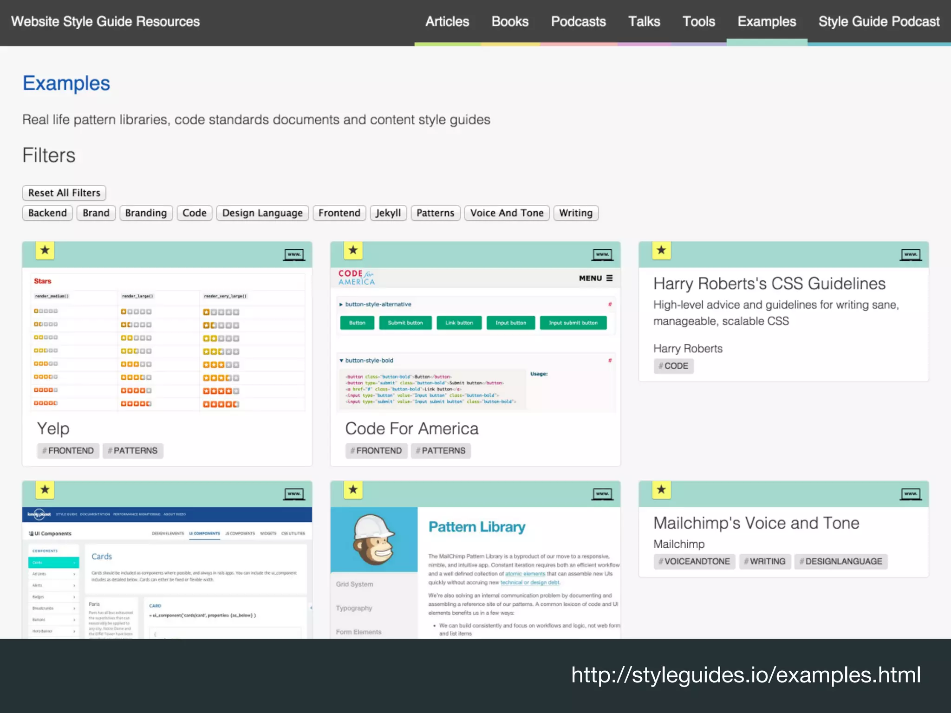The width and height of the screenshot is (951, 713).
Task: Click the #WRITING tag on Mailchimp card
Action: point(765,561)
